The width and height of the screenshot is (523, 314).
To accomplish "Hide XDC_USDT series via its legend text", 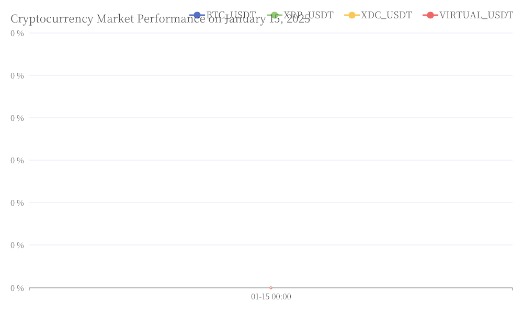I will click(x=386, y=15).
